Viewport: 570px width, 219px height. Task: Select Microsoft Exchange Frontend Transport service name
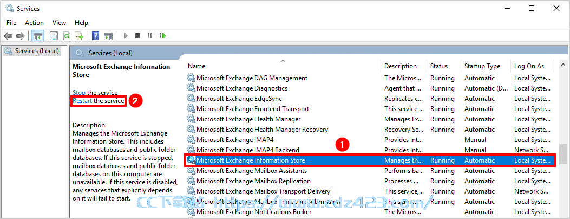pos(253,109)
